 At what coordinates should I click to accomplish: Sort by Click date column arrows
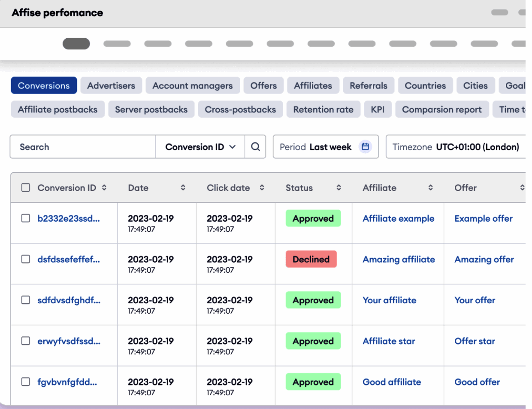pyautogui.click(x=262, y=188)
